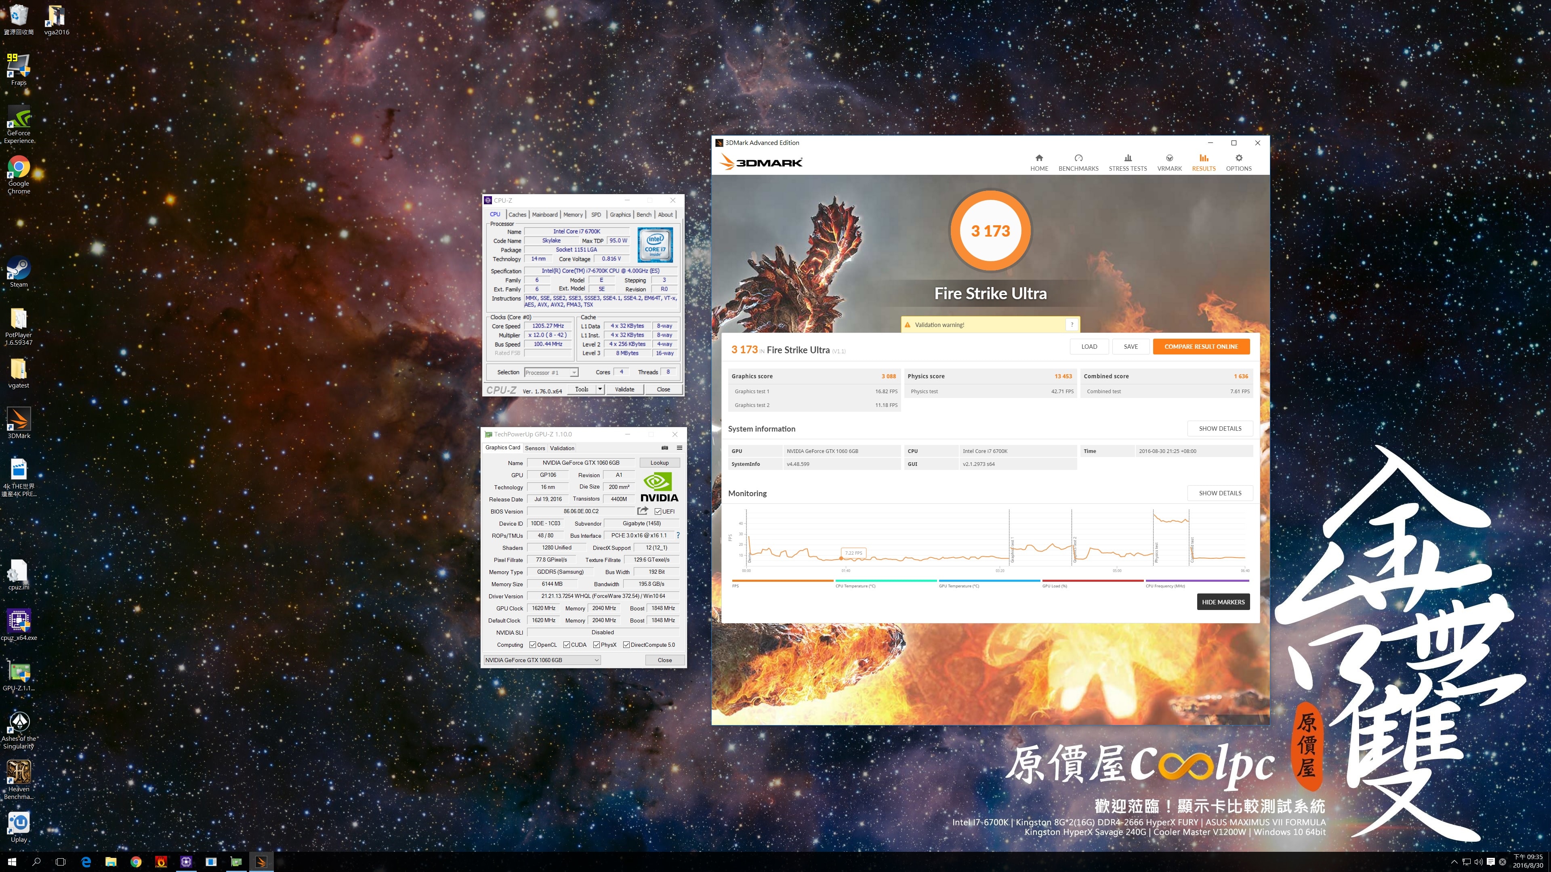1551x872 pixels.
Task: Go to BENCHMARKS in 3DMark
Action: click(x=1078, y=162)
